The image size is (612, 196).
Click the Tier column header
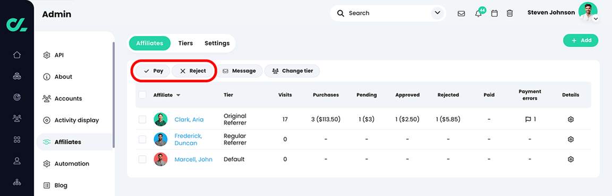228,95
